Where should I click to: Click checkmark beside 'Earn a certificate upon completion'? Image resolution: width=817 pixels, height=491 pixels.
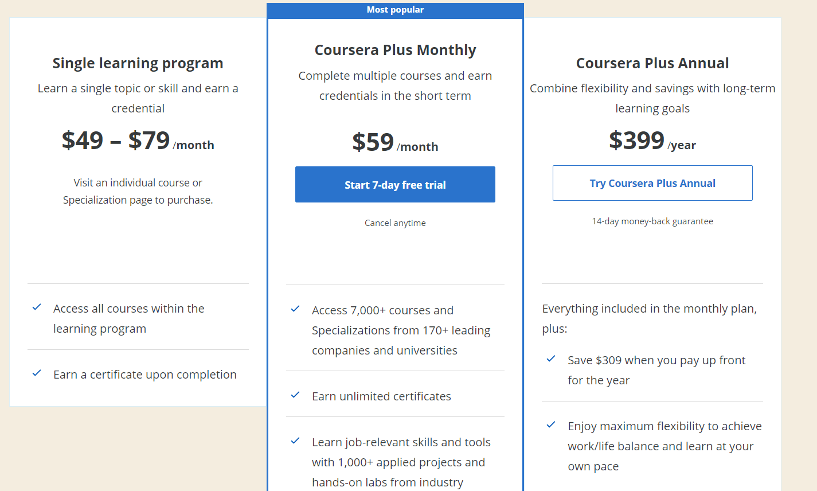tap(37, 373)
